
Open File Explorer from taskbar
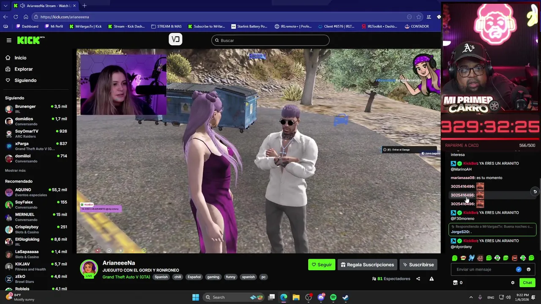coord(296,297)
